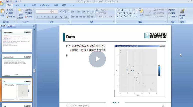Viewport: 193px width, 107px height.
Task: Select the second slide thumbnail in panel
Action: tap(17, 65)
